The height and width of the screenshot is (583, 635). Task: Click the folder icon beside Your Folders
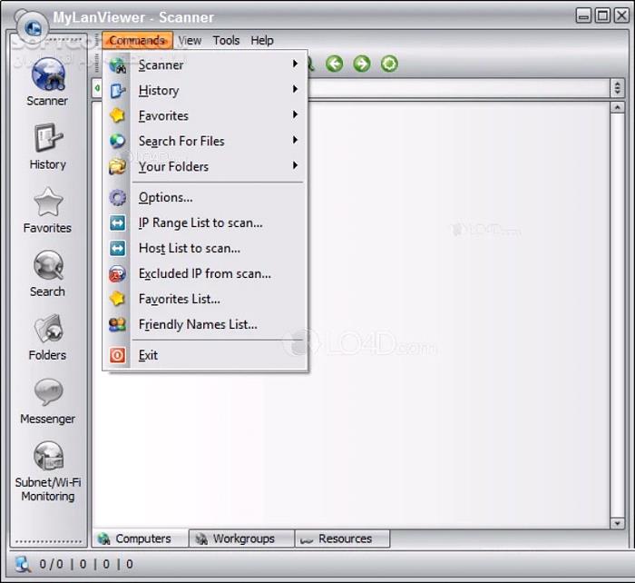pyautogui.click(x=117, y=166)
